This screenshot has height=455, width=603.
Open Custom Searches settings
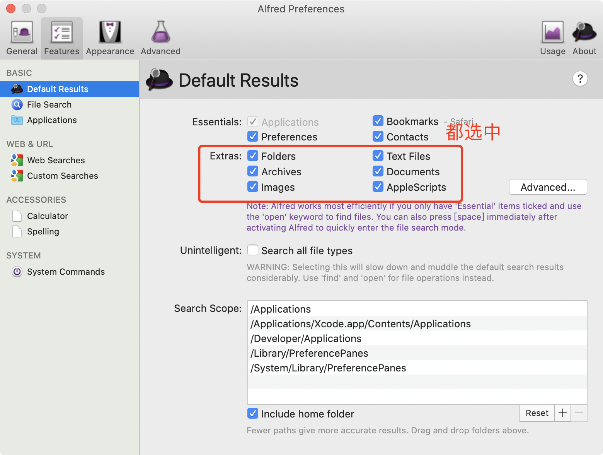(70, 176)
